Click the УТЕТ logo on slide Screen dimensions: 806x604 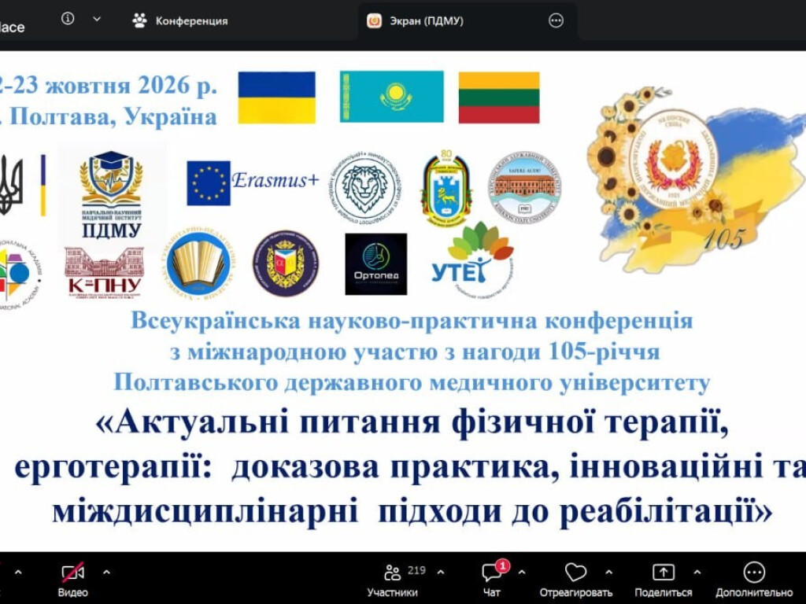pos(473,260)
